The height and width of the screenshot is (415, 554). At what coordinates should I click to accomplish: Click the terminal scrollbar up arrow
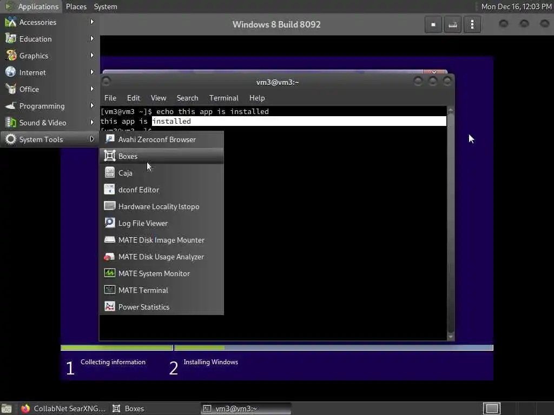[x=451, y=111]
